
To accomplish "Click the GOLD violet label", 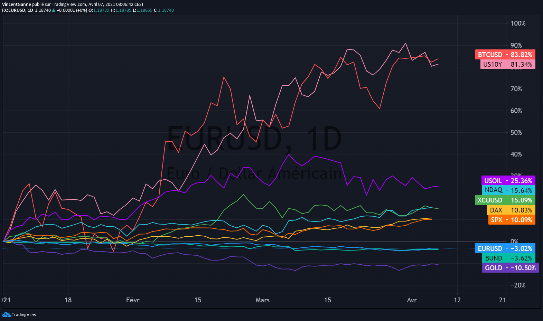I will point(494,268).
